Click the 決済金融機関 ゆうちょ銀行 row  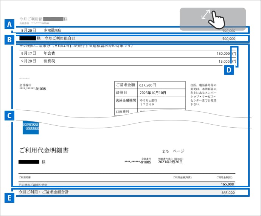[149, 102]
